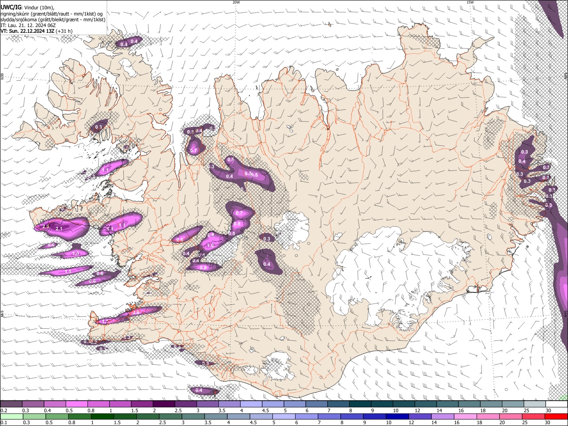568x426 pixels.
Task: Click the UWC/IG title text
Action: [x=10, y=8]
